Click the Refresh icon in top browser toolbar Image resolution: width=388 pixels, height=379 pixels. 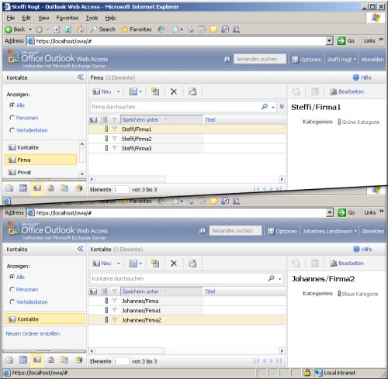68,29
